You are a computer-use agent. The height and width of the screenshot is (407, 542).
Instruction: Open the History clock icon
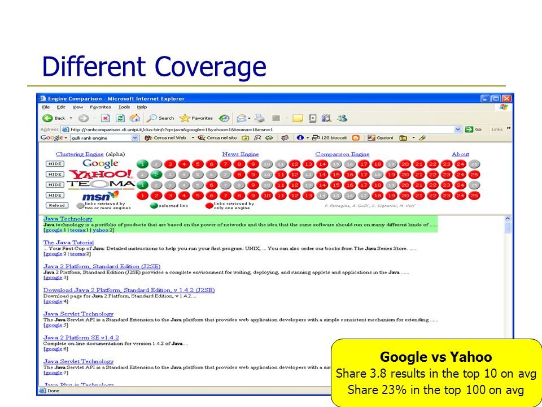point(224,118)
